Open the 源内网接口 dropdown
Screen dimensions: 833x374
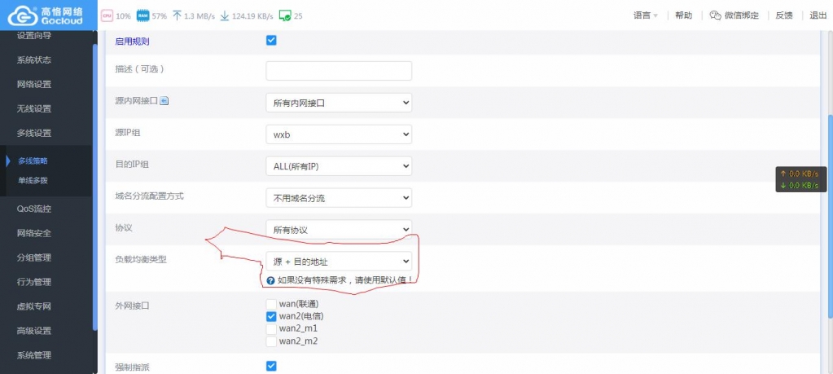click(339, 103)
